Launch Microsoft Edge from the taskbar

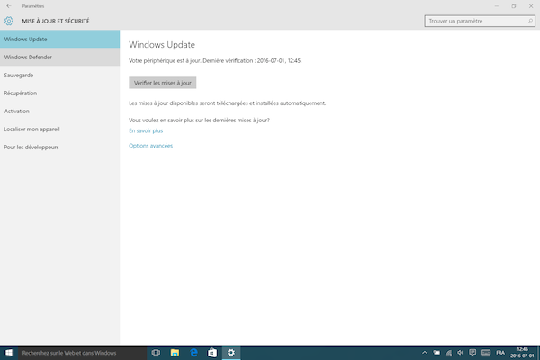(193, 353)
